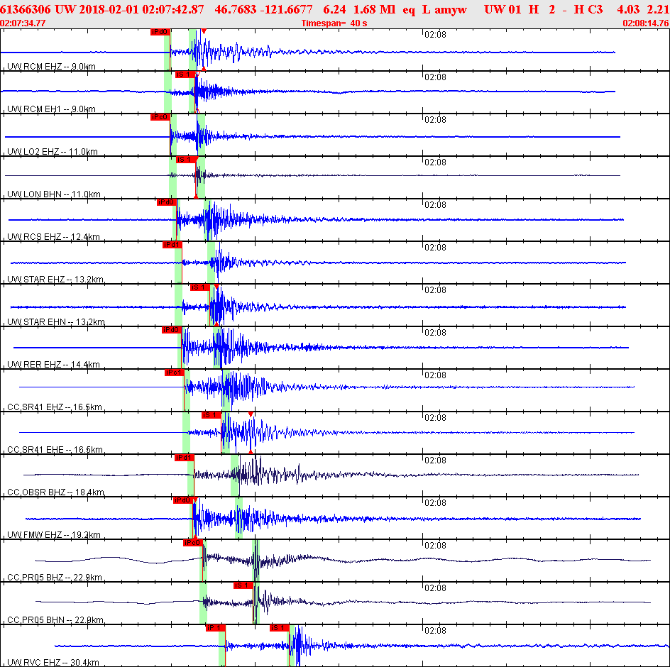670x667 pixels.
Task: Select the iP 1 pick flag on RVC EHZ
Action: [x=215, y=628]
